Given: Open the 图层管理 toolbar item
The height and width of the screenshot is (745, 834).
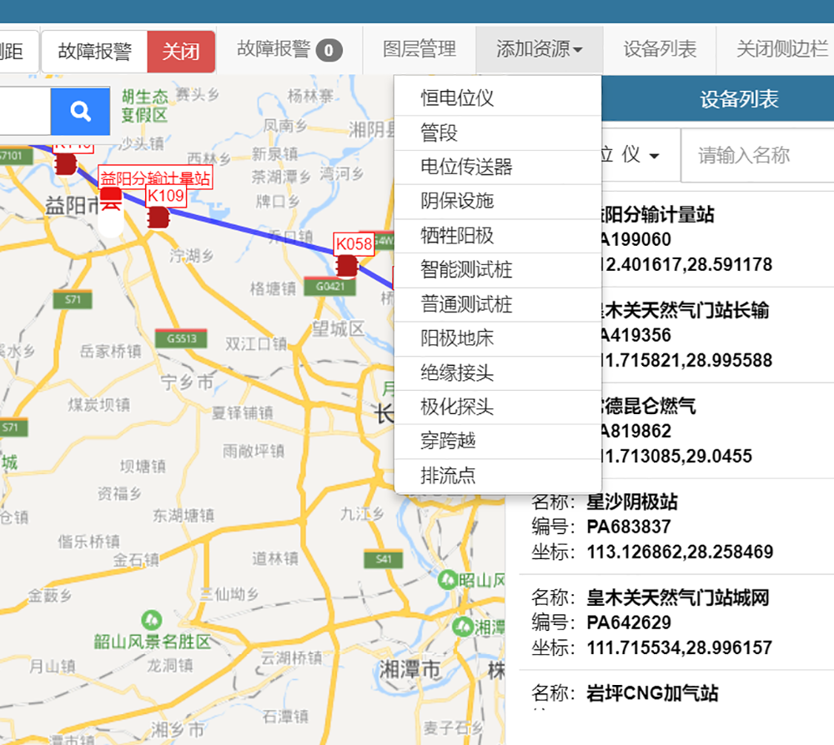Looking at the screenshot, I should pos(418,50).
